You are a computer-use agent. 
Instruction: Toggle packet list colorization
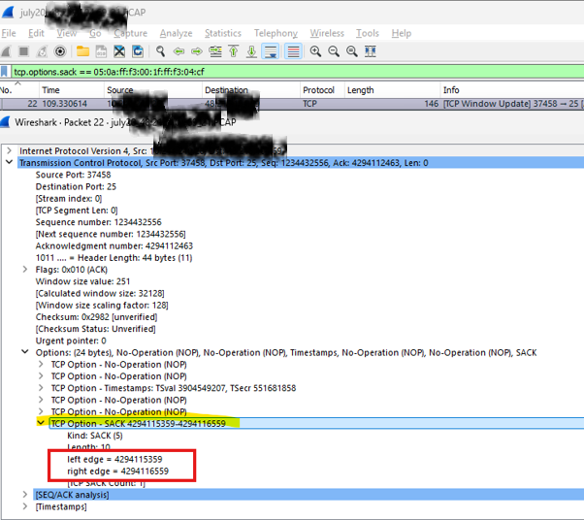294,51
